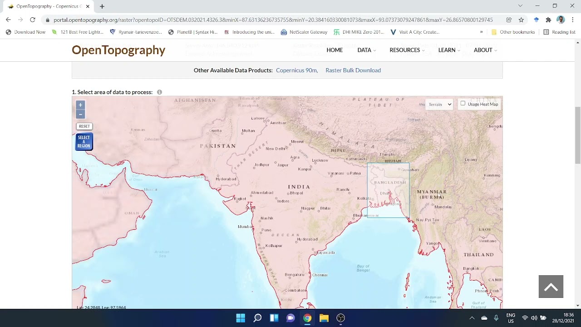The height and width of the screenshot is (327, 581).
Task: Open the Copernicus 90m data product link
Action: tap(296, 70)
